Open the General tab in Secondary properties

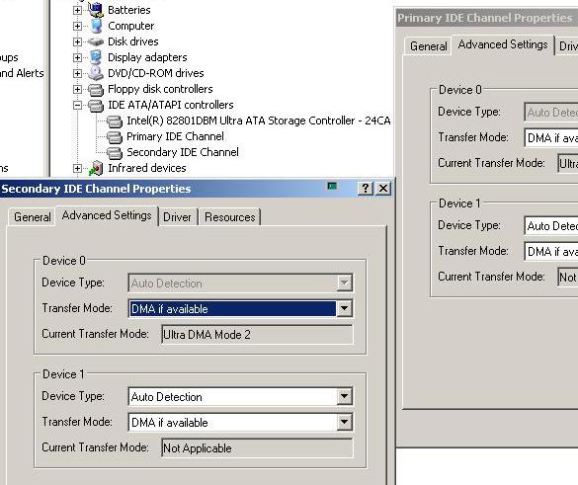point(32,217)
